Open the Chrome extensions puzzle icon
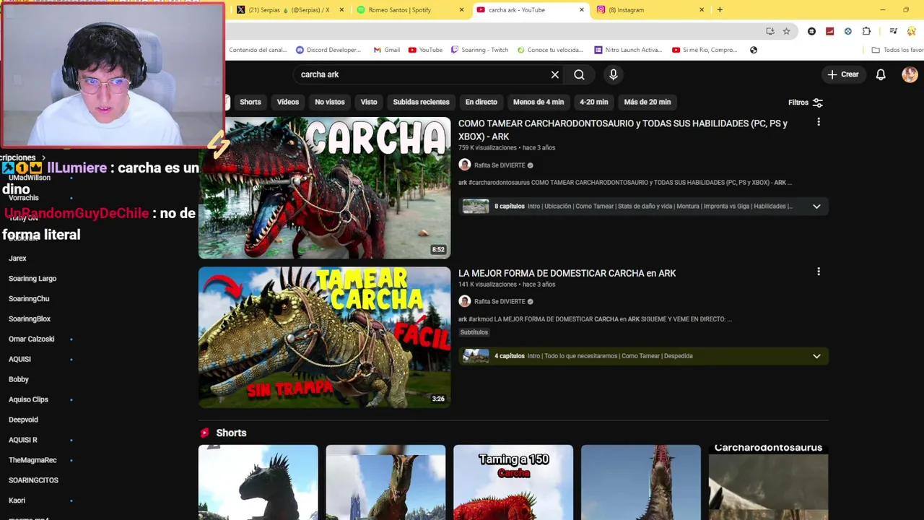924x520 pixels. (866, 31)
